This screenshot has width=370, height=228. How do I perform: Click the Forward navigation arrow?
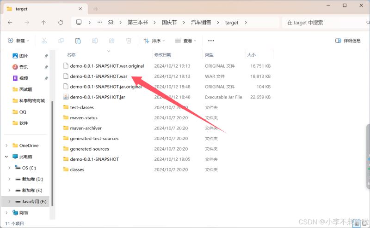click(x=27, y=23)
